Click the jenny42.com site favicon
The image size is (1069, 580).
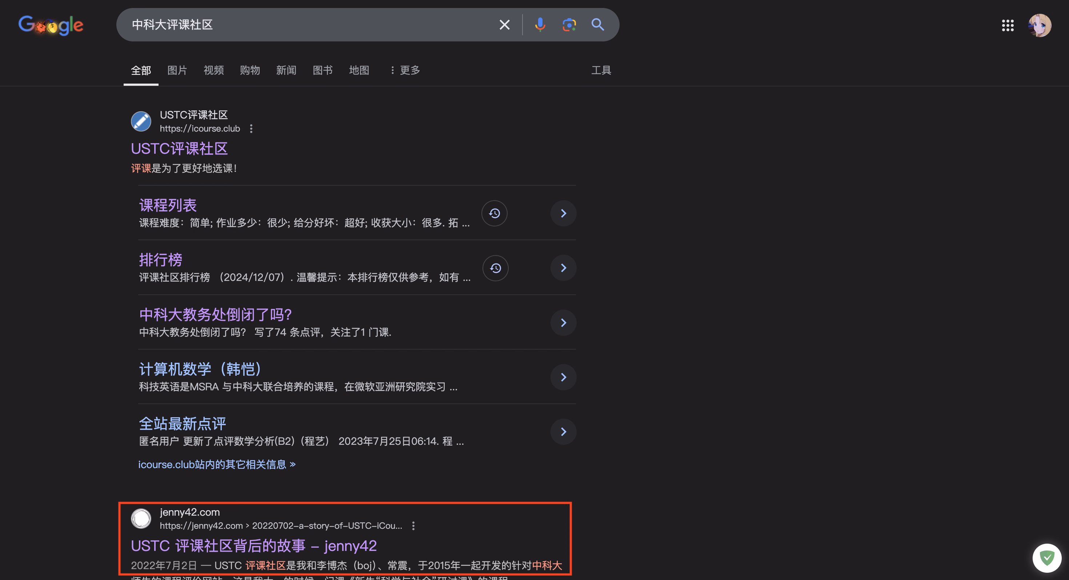tap(141, 519)
